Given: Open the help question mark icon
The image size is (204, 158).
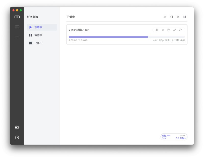Looking at the screenshot, I should 17,138.
